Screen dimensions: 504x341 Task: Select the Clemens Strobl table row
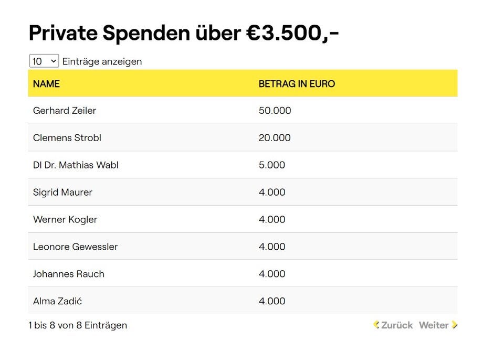pyautogui.click(x=67, y=138)
